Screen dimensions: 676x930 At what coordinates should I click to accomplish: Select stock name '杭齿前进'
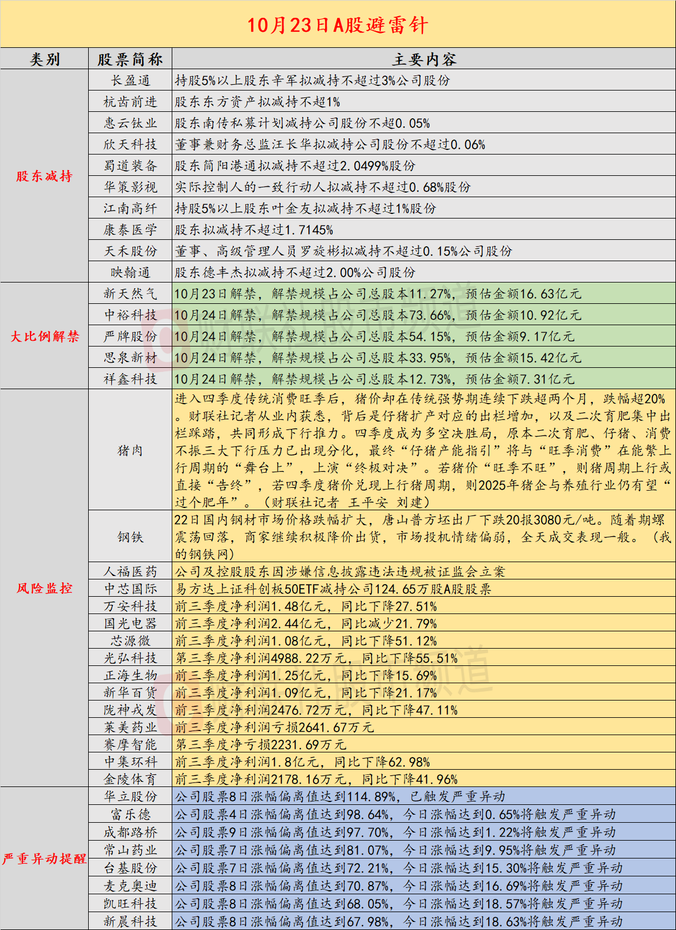(x=130, y=102)
